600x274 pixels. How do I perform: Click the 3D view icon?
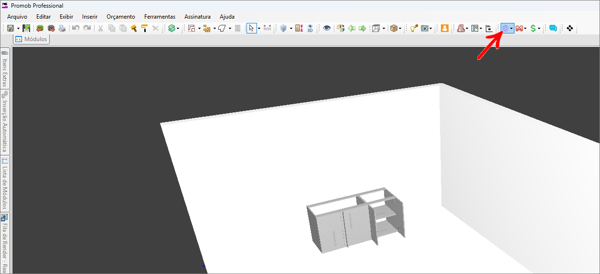(310, 29)
